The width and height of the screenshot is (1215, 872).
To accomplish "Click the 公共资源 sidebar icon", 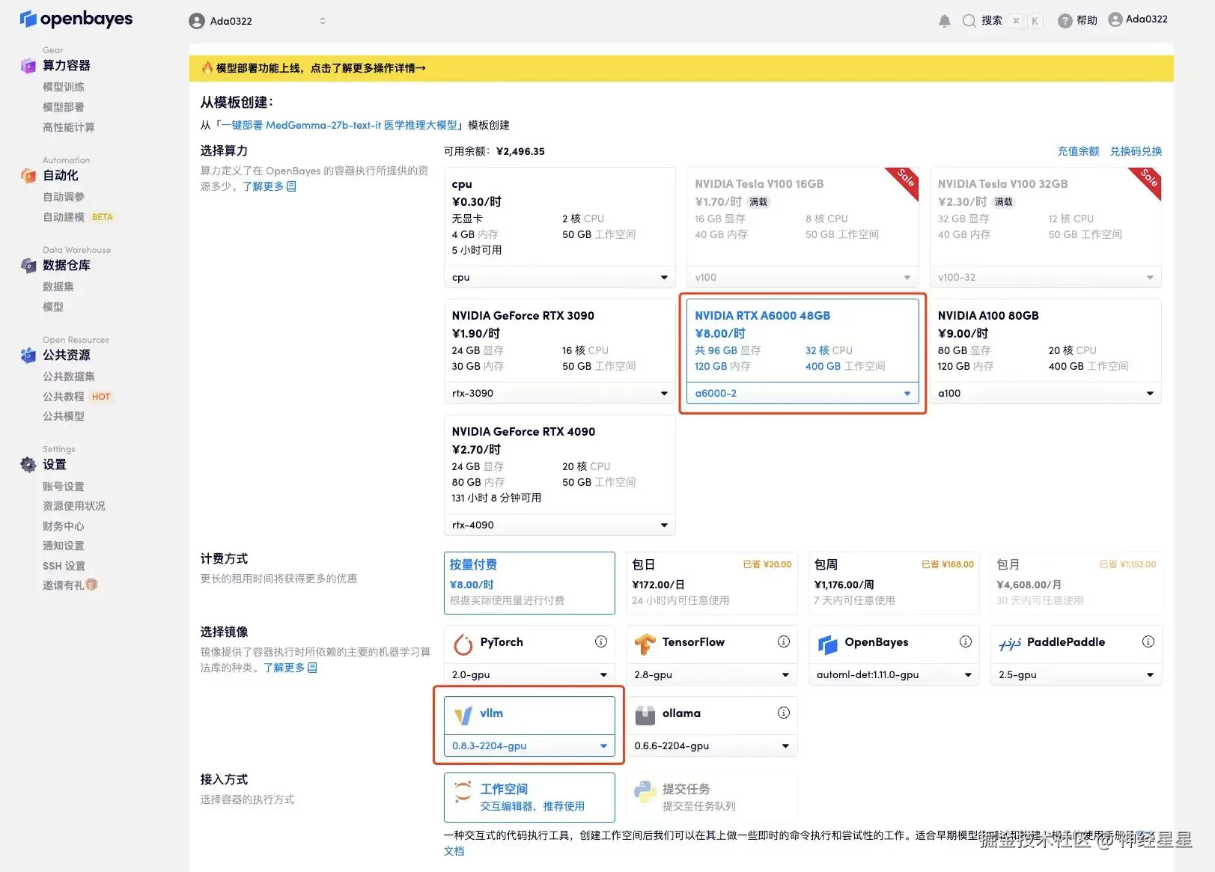I will (x=28, y=356).
